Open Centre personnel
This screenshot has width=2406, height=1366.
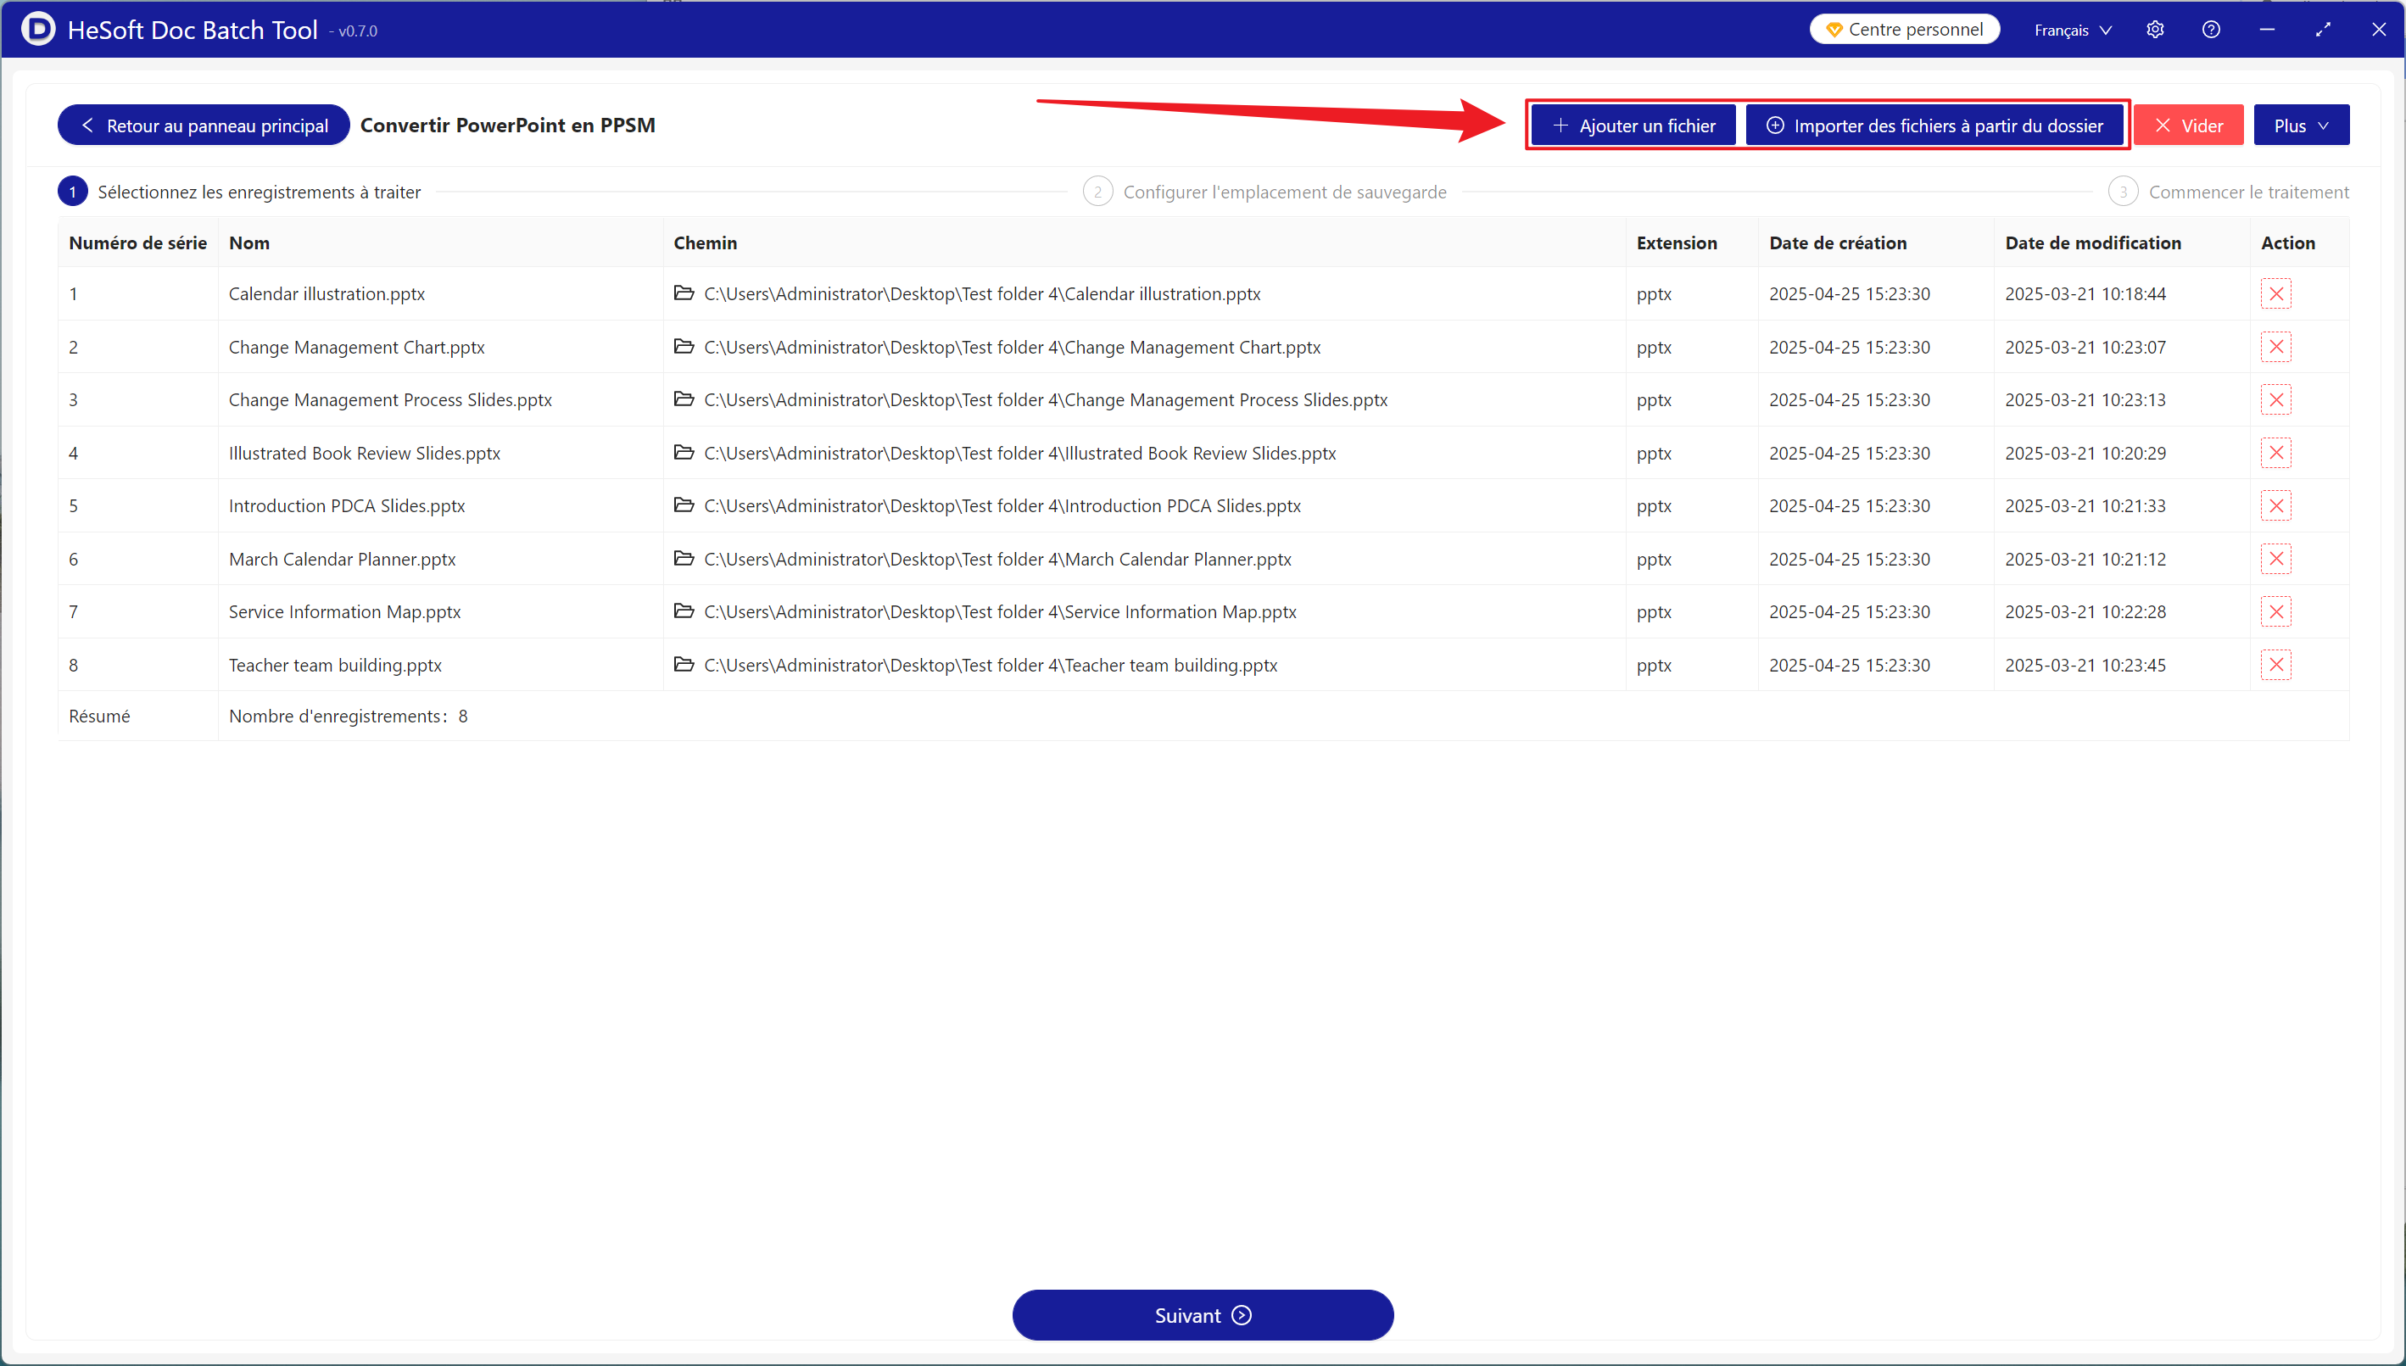[1904, 29]
